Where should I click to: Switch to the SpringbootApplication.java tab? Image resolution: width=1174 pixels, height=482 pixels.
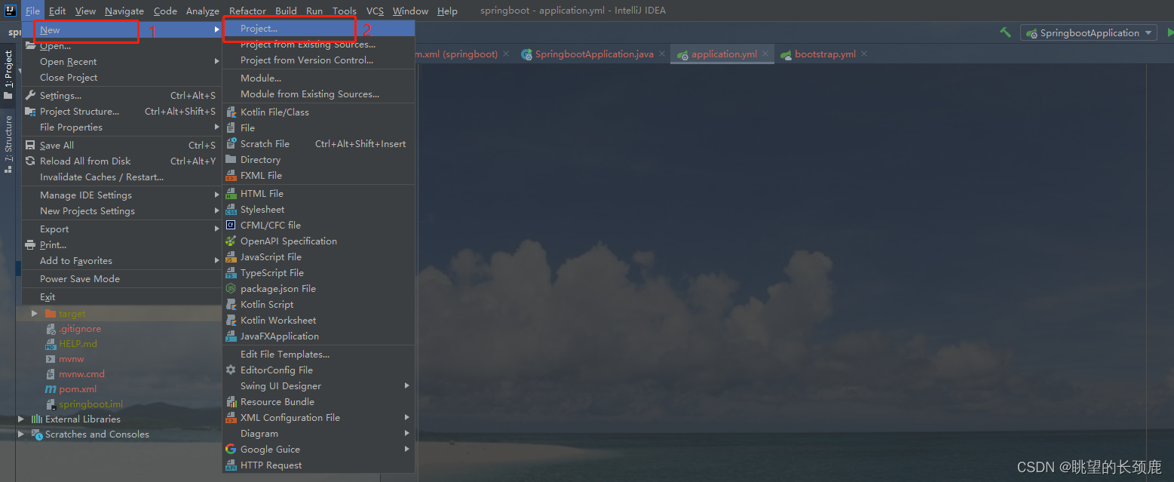point(594,54)
